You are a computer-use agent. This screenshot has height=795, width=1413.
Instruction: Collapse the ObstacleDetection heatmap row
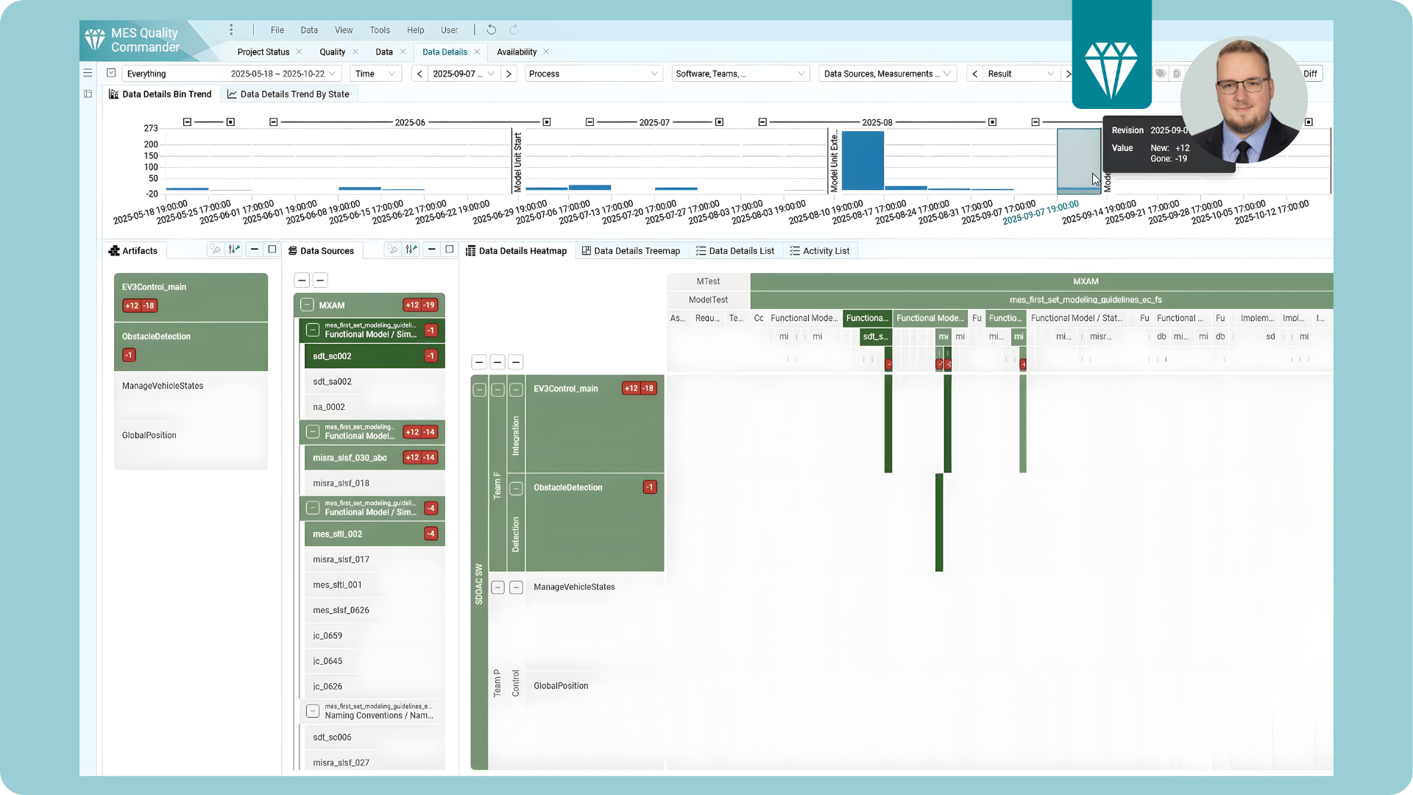point(516,488)
